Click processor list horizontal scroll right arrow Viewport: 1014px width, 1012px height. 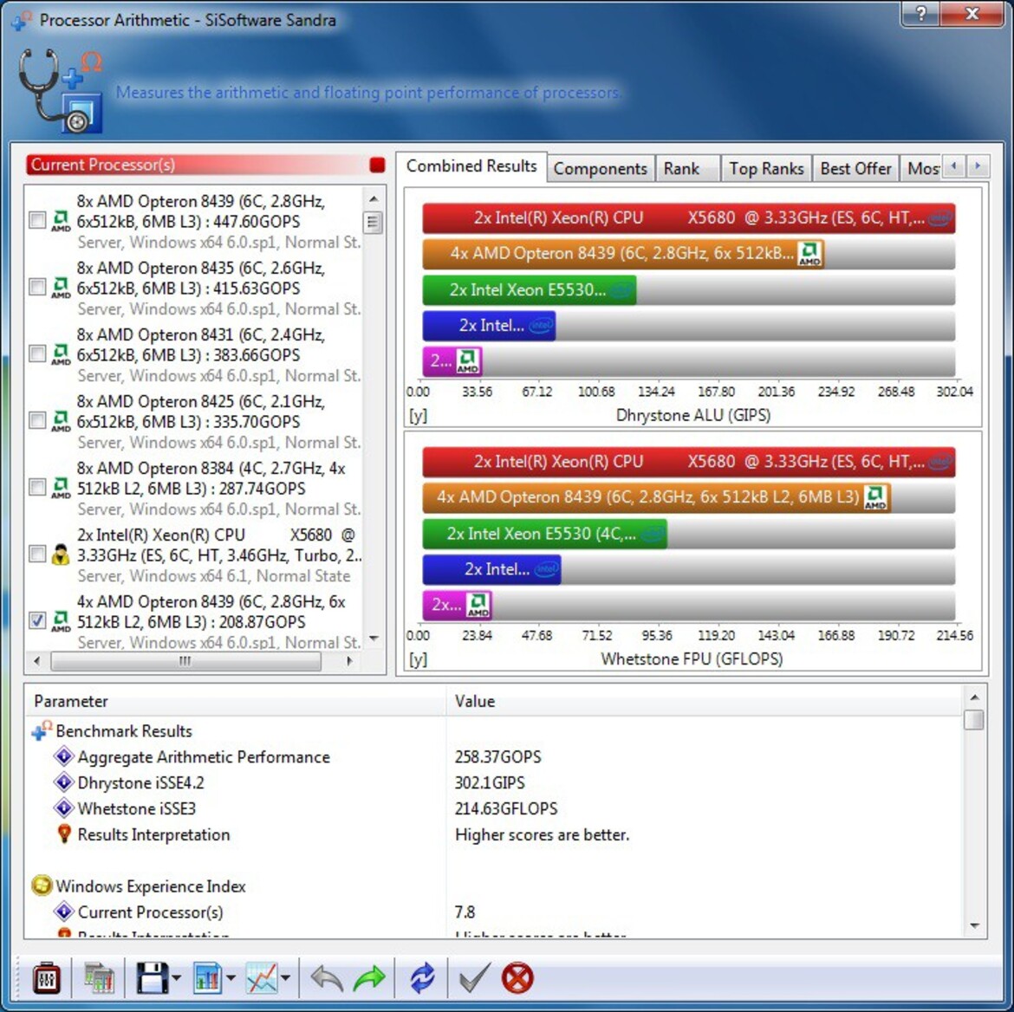coord(350,661)
